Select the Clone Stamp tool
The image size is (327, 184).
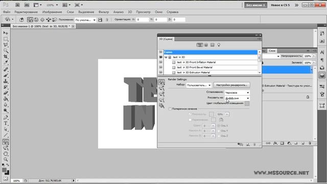[6, 81]
